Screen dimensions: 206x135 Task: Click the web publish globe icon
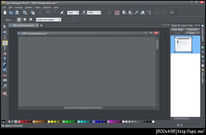(x=142, y=13)
